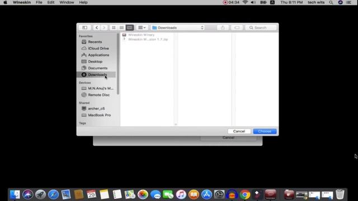
Task: Switch to column view
Action: pos(130,27)
